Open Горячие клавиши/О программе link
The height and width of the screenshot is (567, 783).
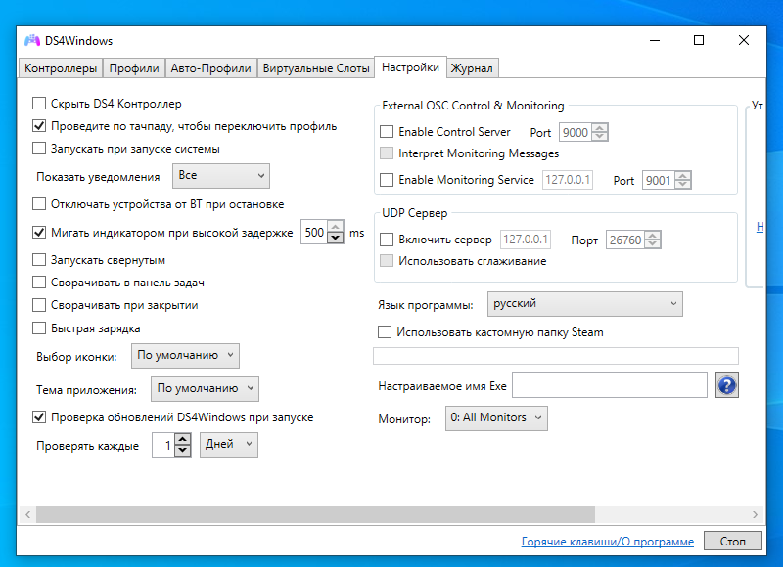tap(607, 541)
